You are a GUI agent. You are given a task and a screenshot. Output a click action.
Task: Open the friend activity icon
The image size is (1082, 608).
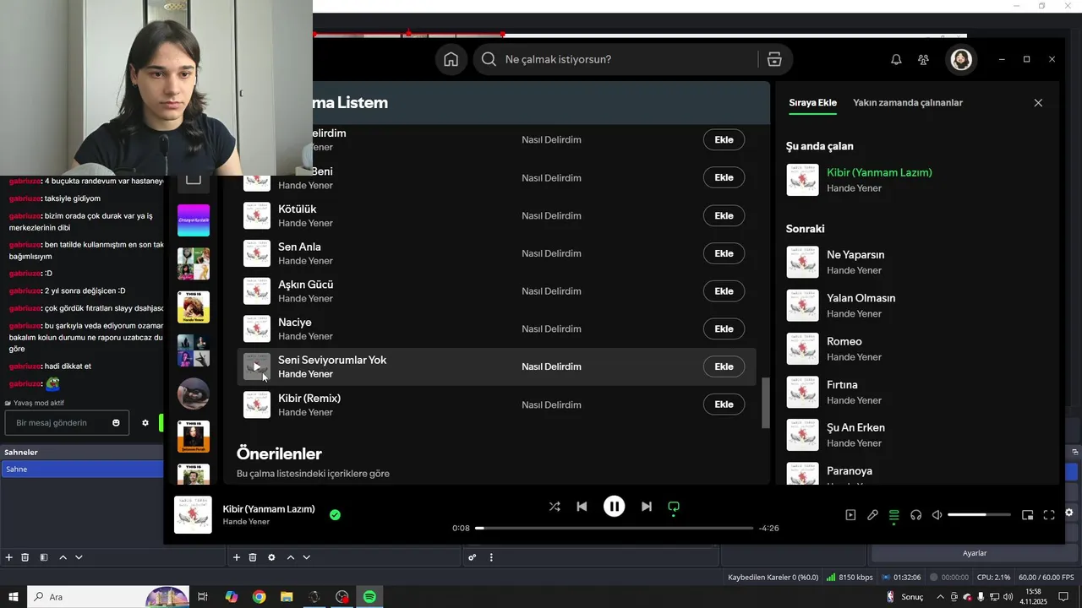coord(923,59)
